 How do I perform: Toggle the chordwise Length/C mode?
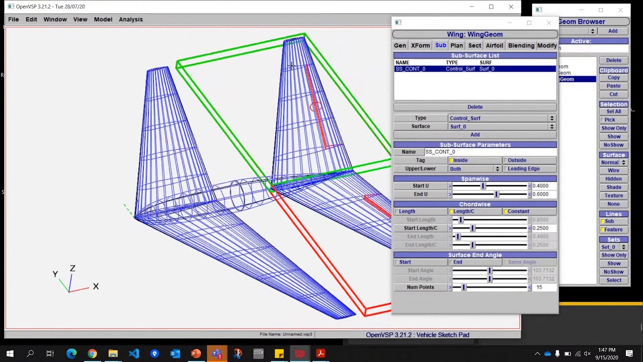[x=475, y=212]
